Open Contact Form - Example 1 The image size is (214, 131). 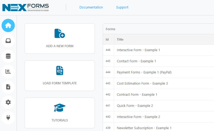(x=136, y=61)
